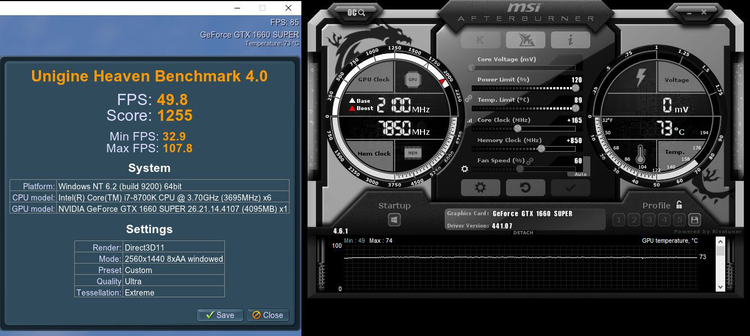
Task: Open the Afterburner information panel
Action: pos(570,40)
